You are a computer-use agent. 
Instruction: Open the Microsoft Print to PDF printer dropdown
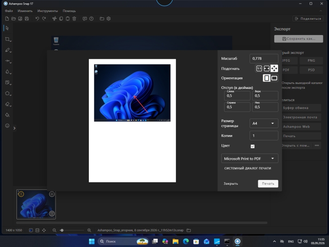coord(250,158)
